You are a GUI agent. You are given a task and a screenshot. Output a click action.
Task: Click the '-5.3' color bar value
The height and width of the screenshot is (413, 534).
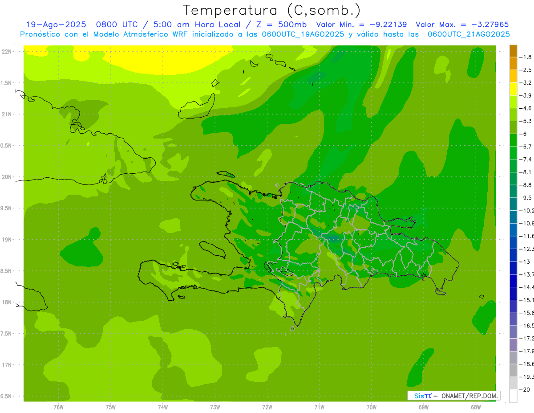click(x=525, y=121)
